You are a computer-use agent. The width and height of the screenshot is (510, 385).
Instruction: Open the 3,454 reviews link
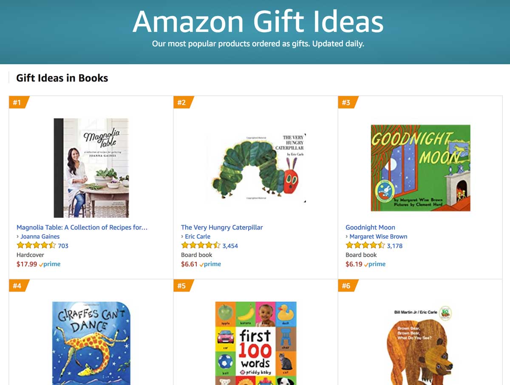(x=230, y=246)
